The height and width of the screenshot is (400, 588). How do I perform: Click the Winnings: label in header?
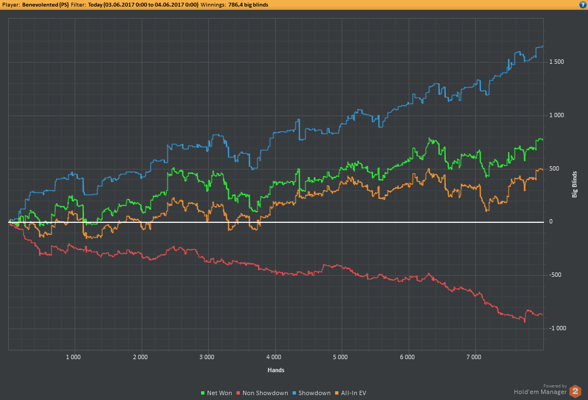coord(213,5)
